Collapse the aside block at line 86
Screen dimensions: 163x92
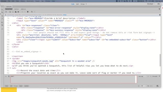click(10, 59)
